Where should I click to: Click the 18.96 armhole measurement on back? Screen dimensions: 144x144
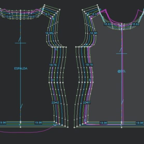49,33
